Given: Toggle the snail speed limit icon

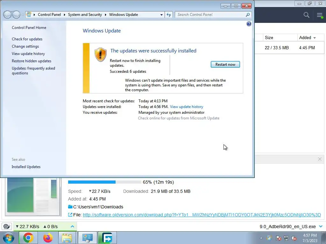Looking at the screenshot, I should 7,226.
